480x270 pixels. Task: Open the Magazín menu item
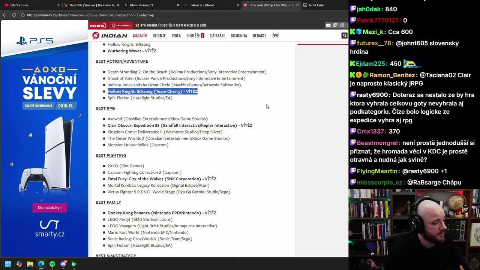click(140, 36)
